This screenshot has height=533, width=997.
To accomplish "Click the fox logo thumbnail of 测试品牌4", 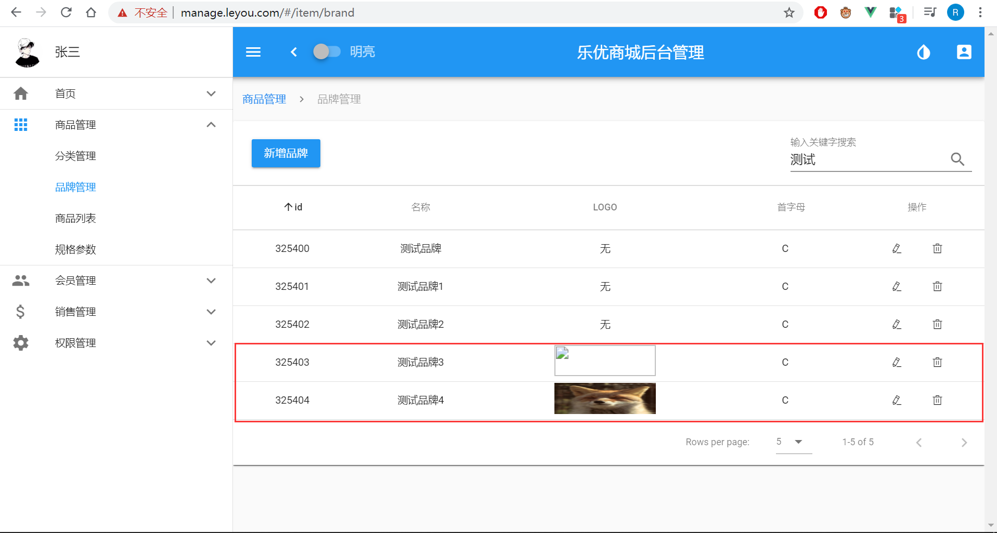I will tap(605, 398).
